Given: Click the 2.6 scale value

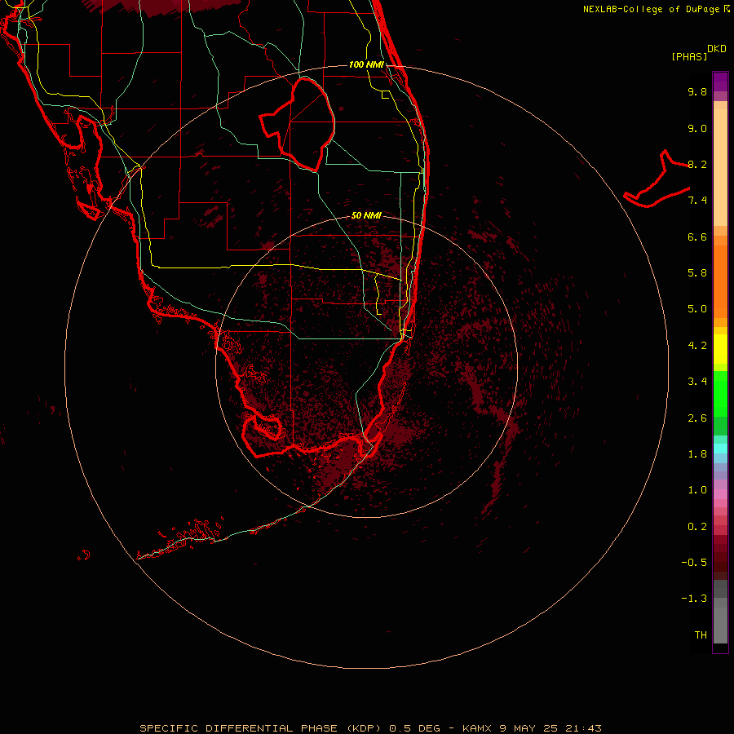Looking at the screenshot, I should tap(697, 418).
